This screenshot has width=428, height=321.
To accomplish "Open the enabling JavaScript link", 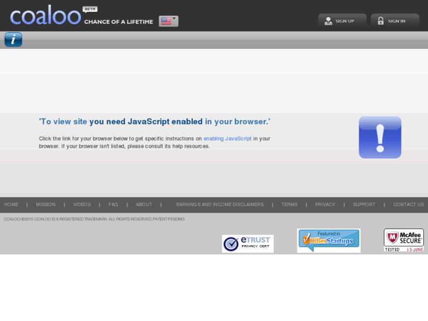I will coord(227,138).
